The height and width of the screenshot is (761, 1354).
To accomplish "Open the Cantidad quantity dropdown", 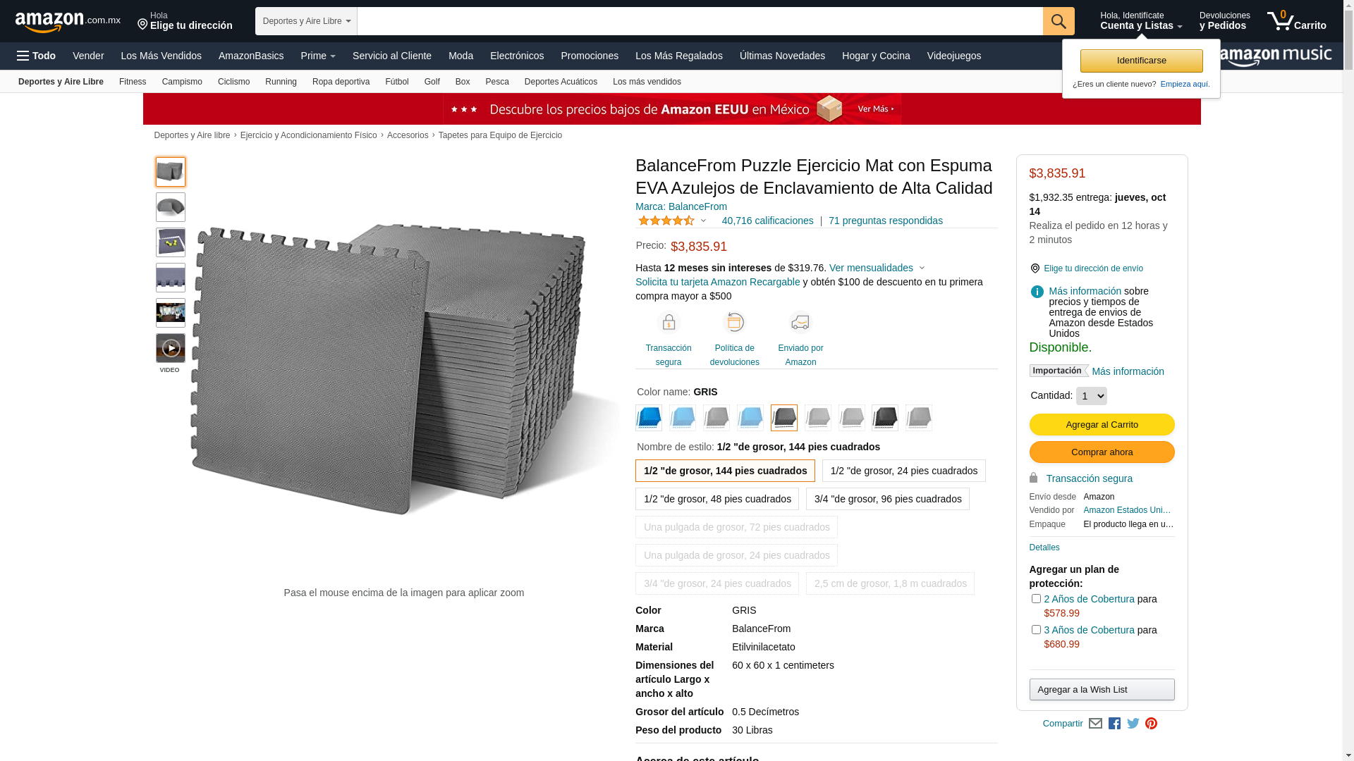I will [1091, 396].
